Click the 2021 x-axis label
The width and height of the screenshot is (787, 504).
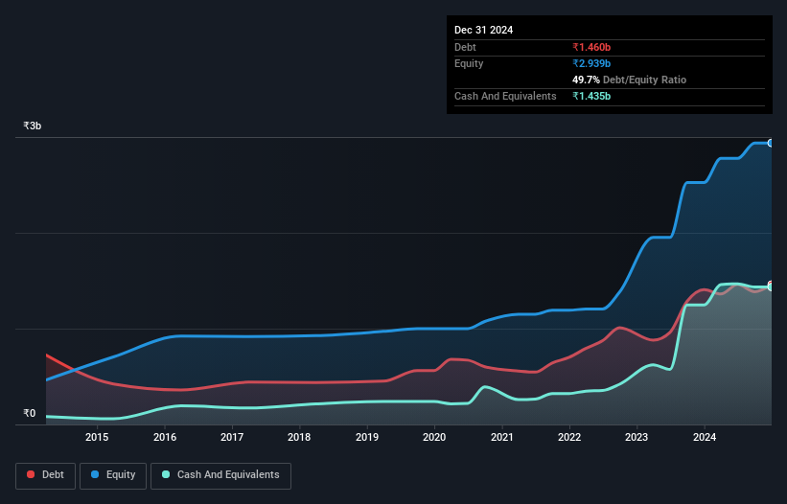coord(502,437)
